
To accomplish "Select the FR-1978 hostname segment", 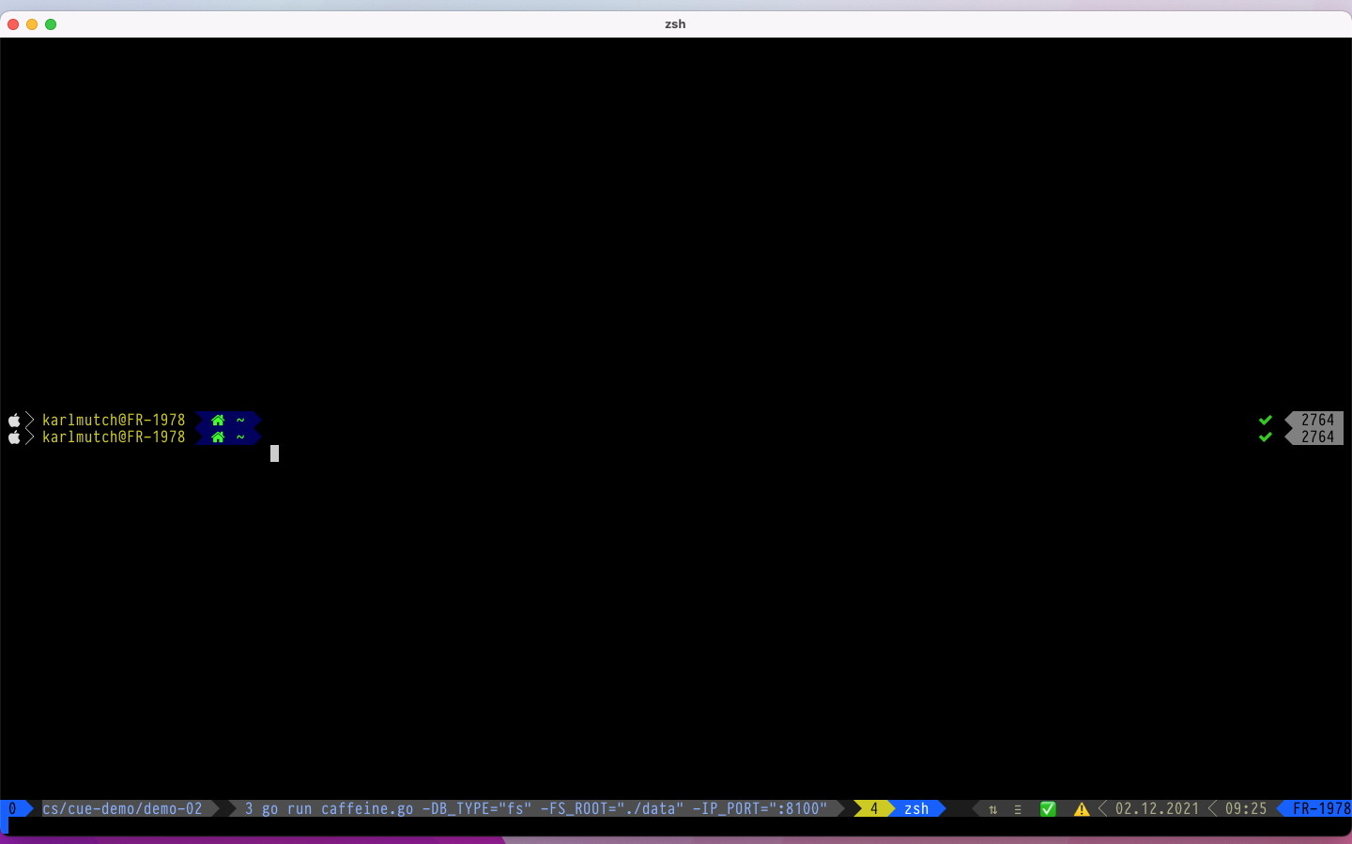I will [x=1321, y=808].
